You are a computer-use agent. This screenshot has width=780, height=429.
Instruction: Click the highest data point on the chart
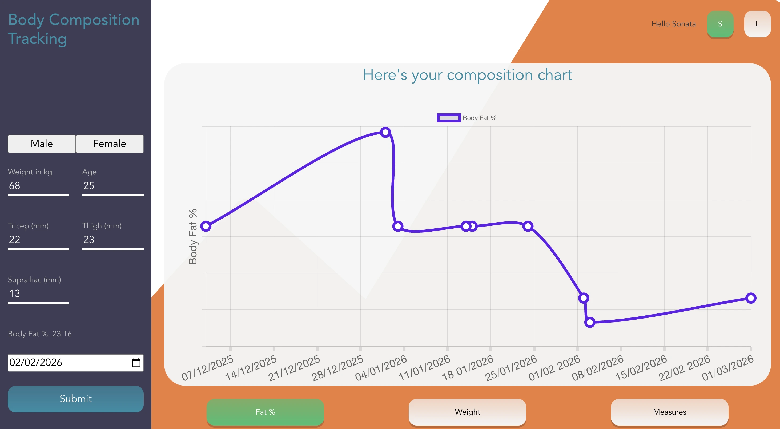pos(385,132)
